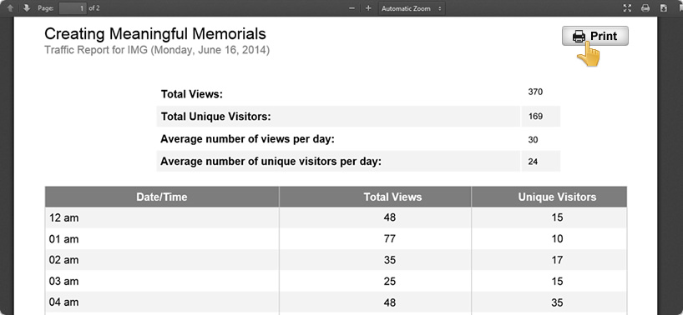This screenshot has width=683, height=315.
Task: Zoom out with the minus icon
Action: [352, 8]
